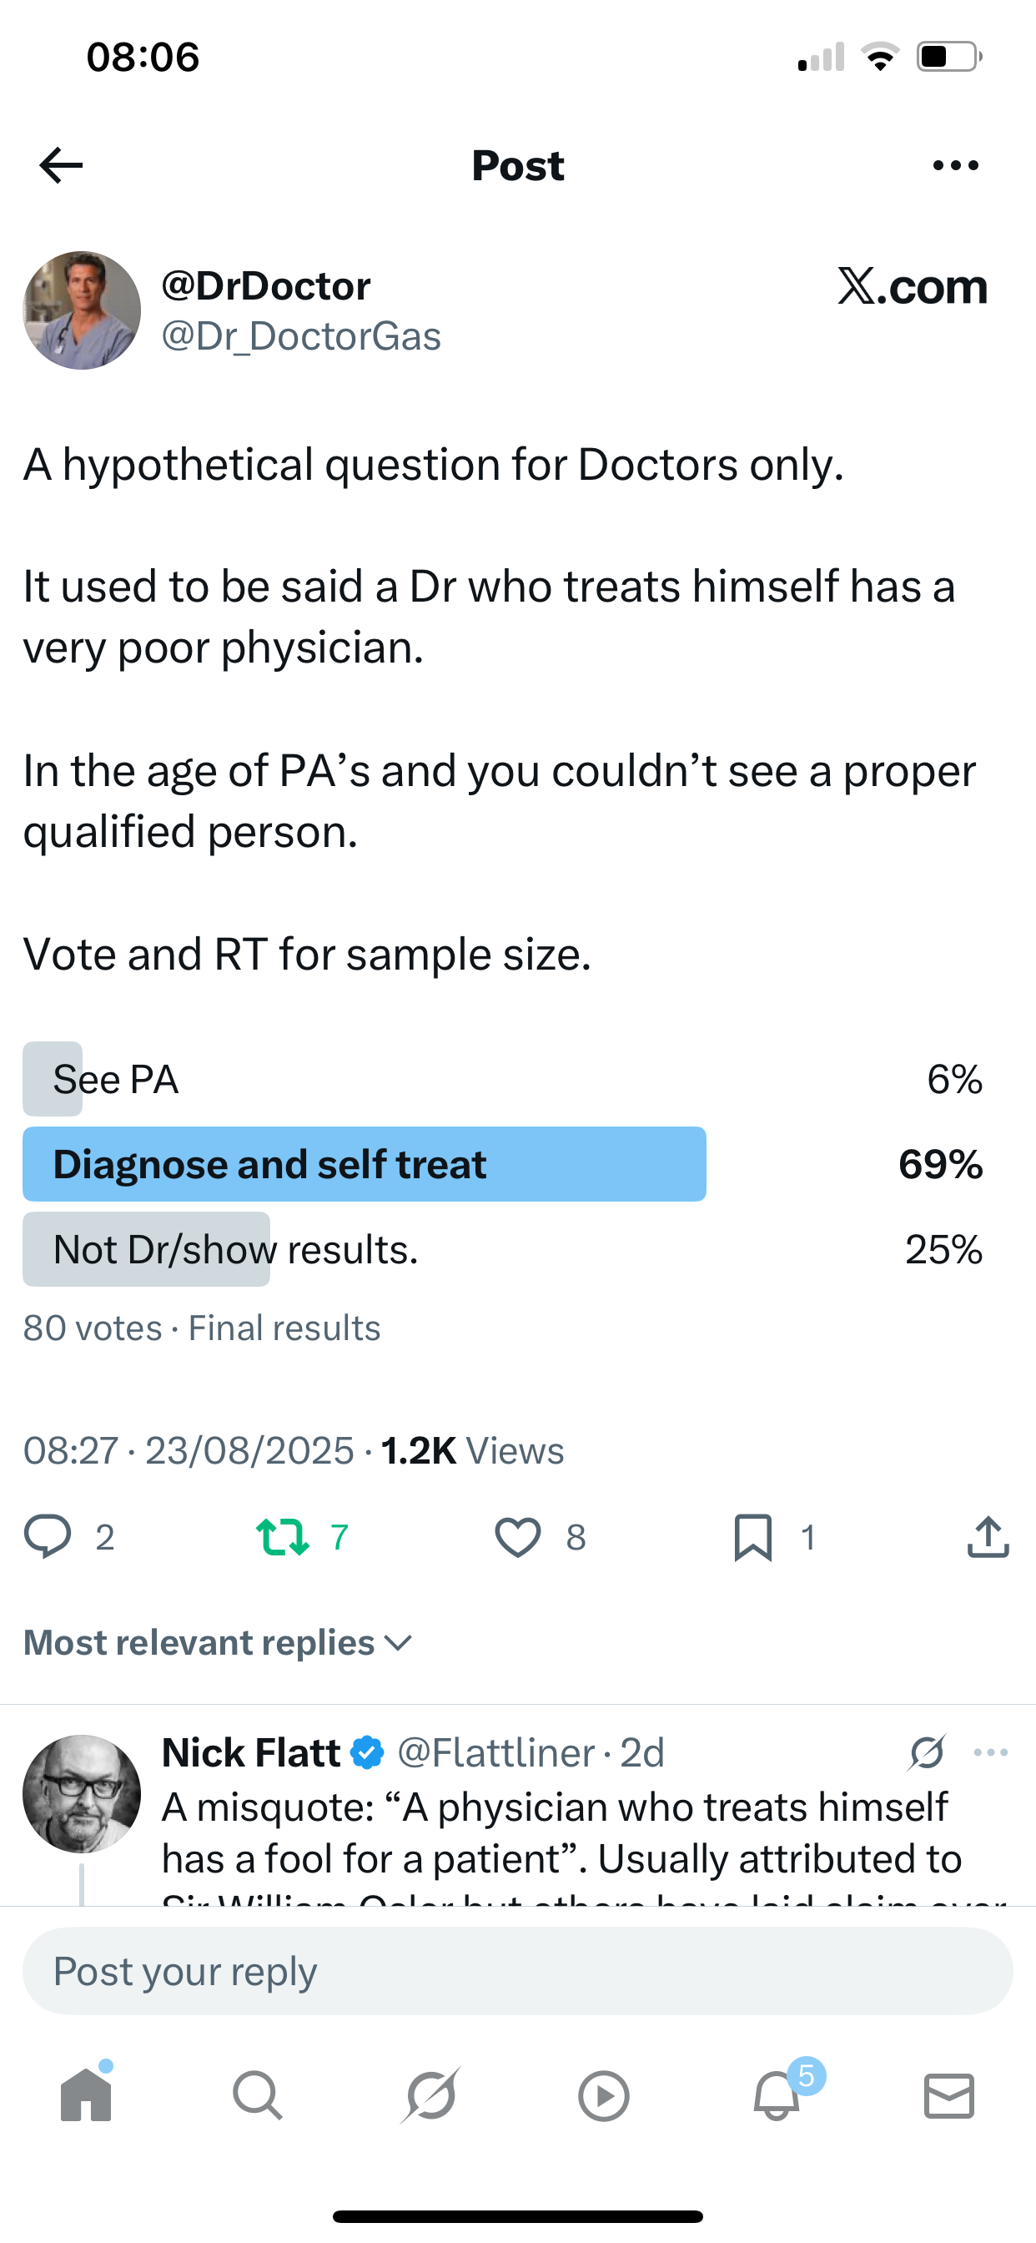Screen dimensions: 1036x2243
Task: Tap the reply speech bubble icon
Action: click(x=48, y=1536)
